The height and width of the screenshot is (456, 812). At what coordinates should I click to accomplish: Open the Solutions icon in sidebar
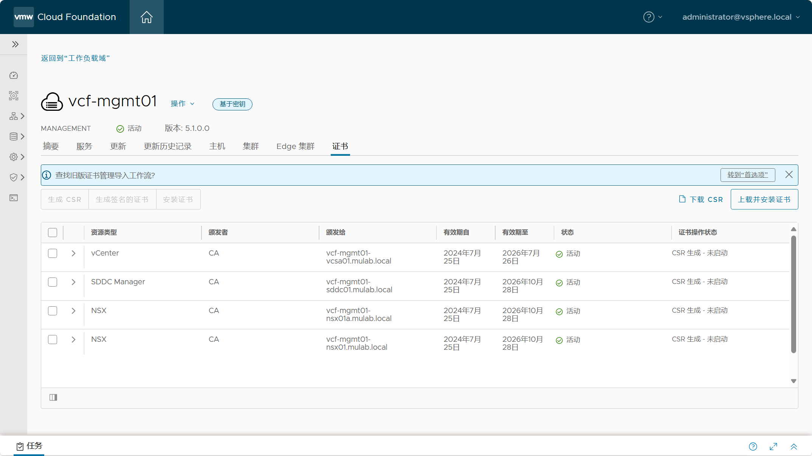[x=14, y=96]
